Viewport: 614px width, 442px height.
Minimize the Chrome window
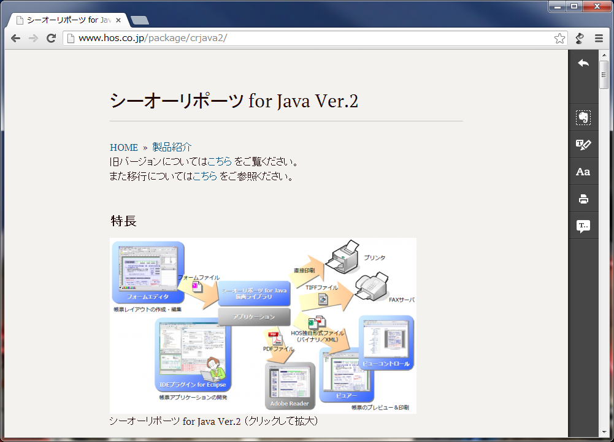[558, 6]
